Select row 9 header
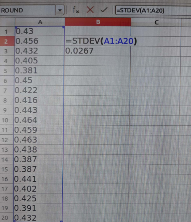The height and width of the screenshot is (222, 191). pos(6,110)
